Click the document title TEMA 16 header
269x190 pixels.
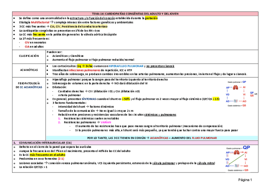click(135, 14)
